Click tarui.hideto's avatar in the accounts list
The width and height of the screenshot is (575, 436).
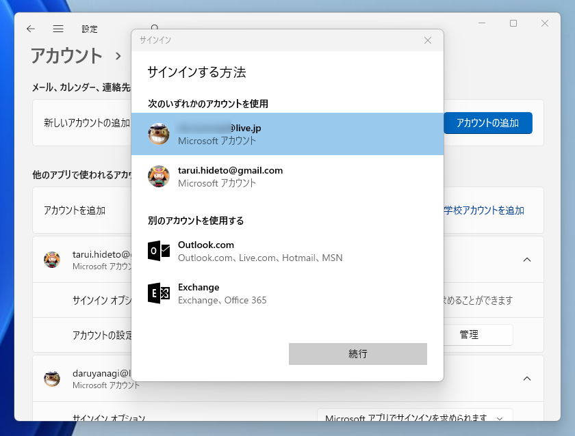click(x=51, y=260)
